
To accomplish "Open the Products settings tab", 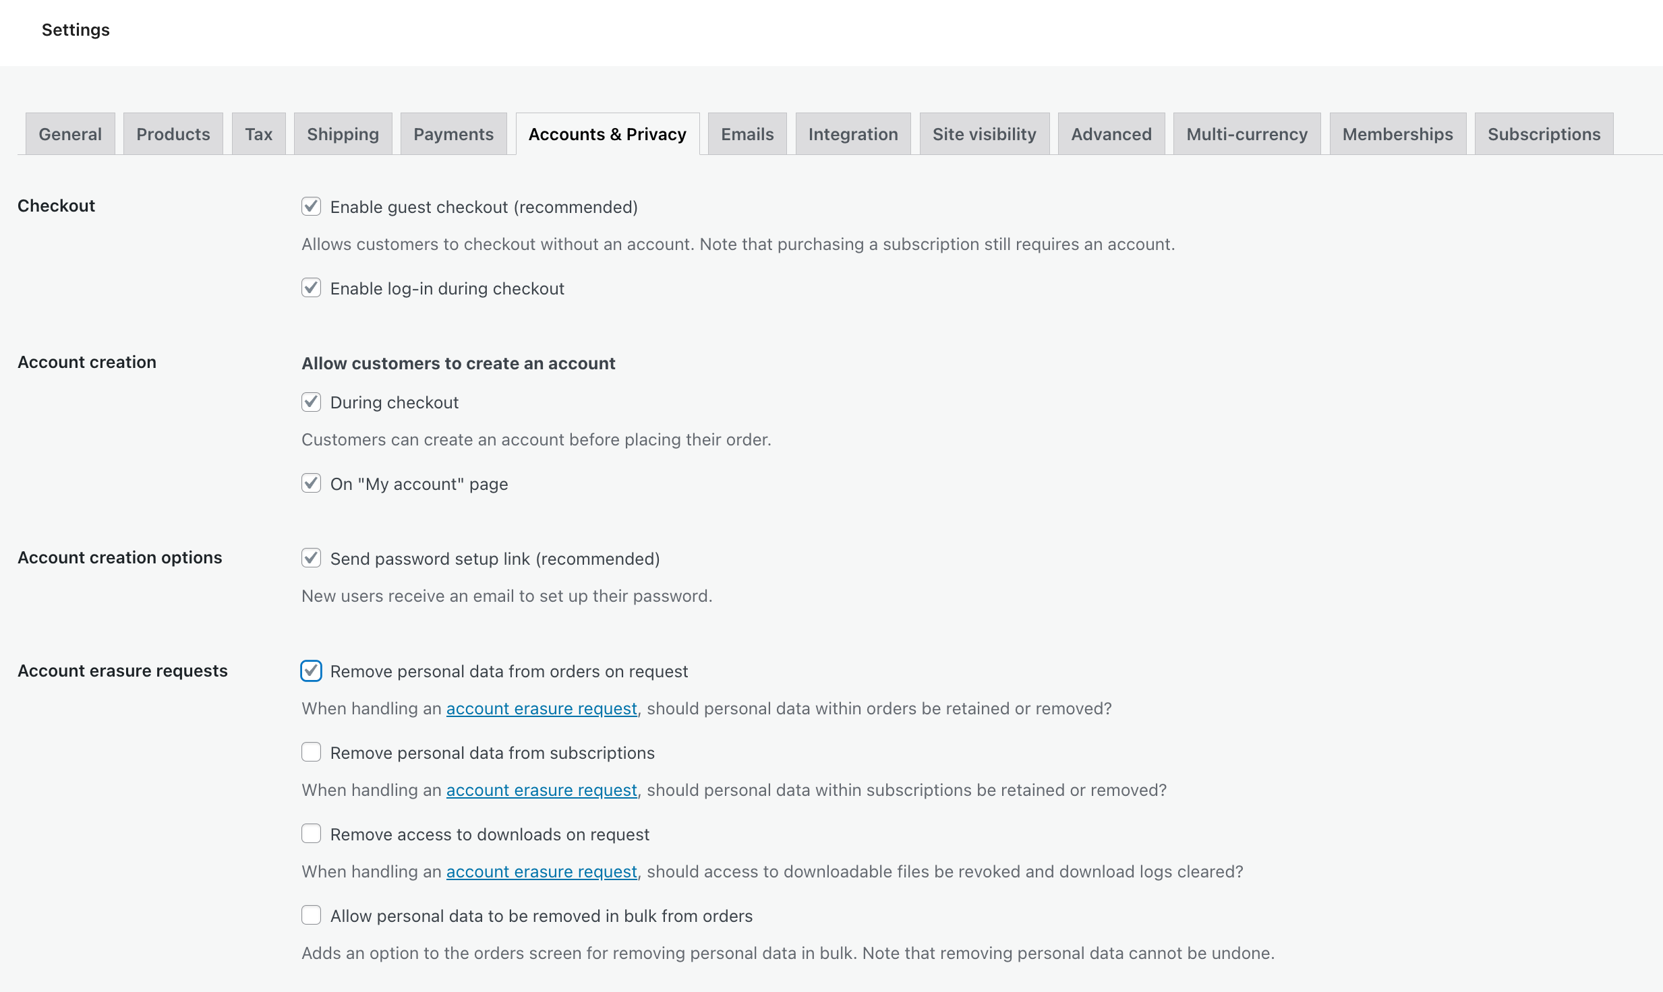I will click(173, 133).
